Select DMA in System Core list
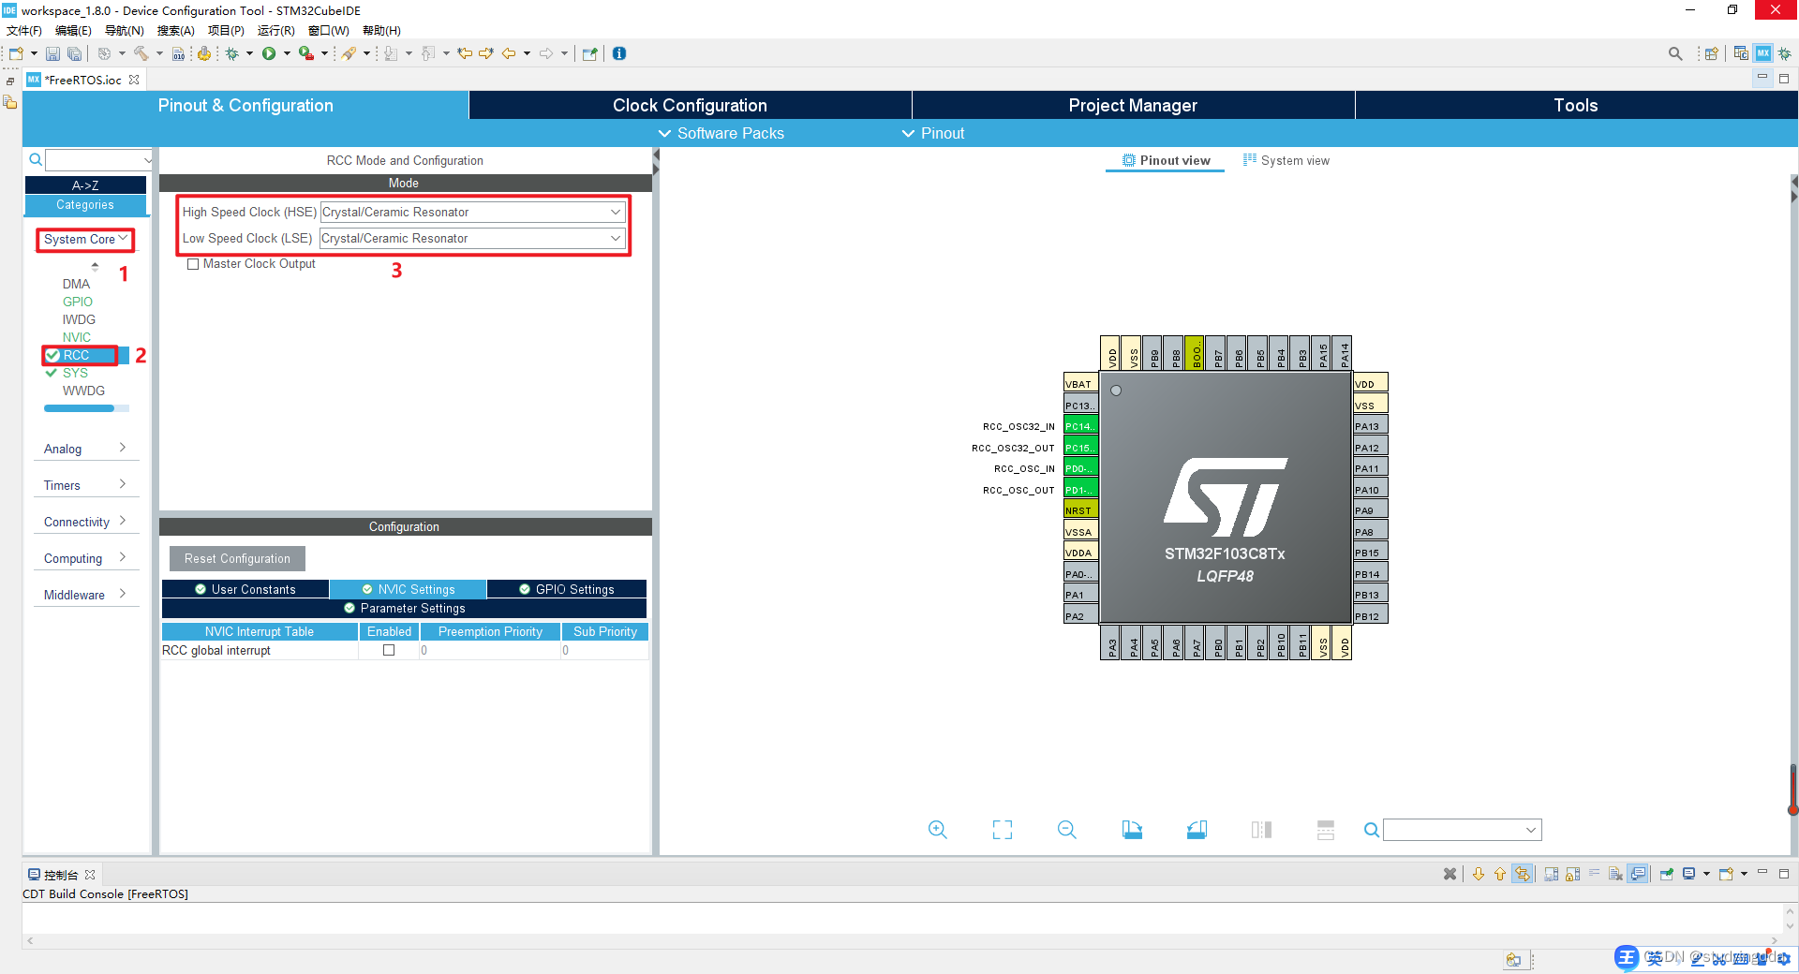This screenshot has width=1799, height=974. pos(76,284)
